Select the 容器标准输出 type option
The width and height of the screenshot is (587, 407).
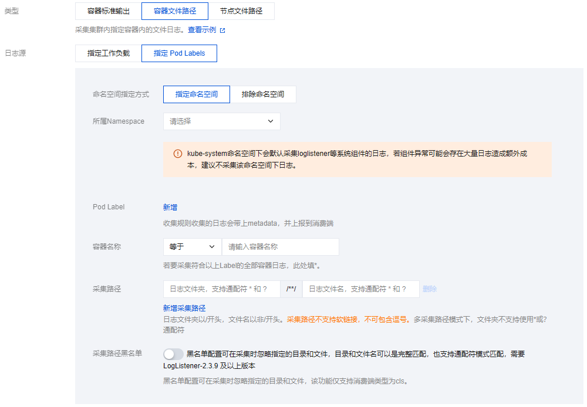[109, 11]
